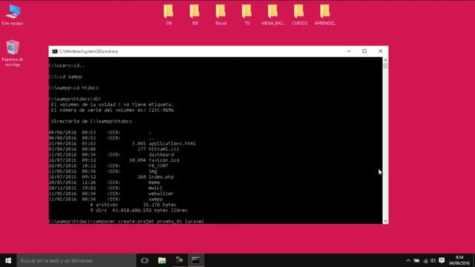
Task: Open the Ebook desktop folder
Action: point(221,15)
